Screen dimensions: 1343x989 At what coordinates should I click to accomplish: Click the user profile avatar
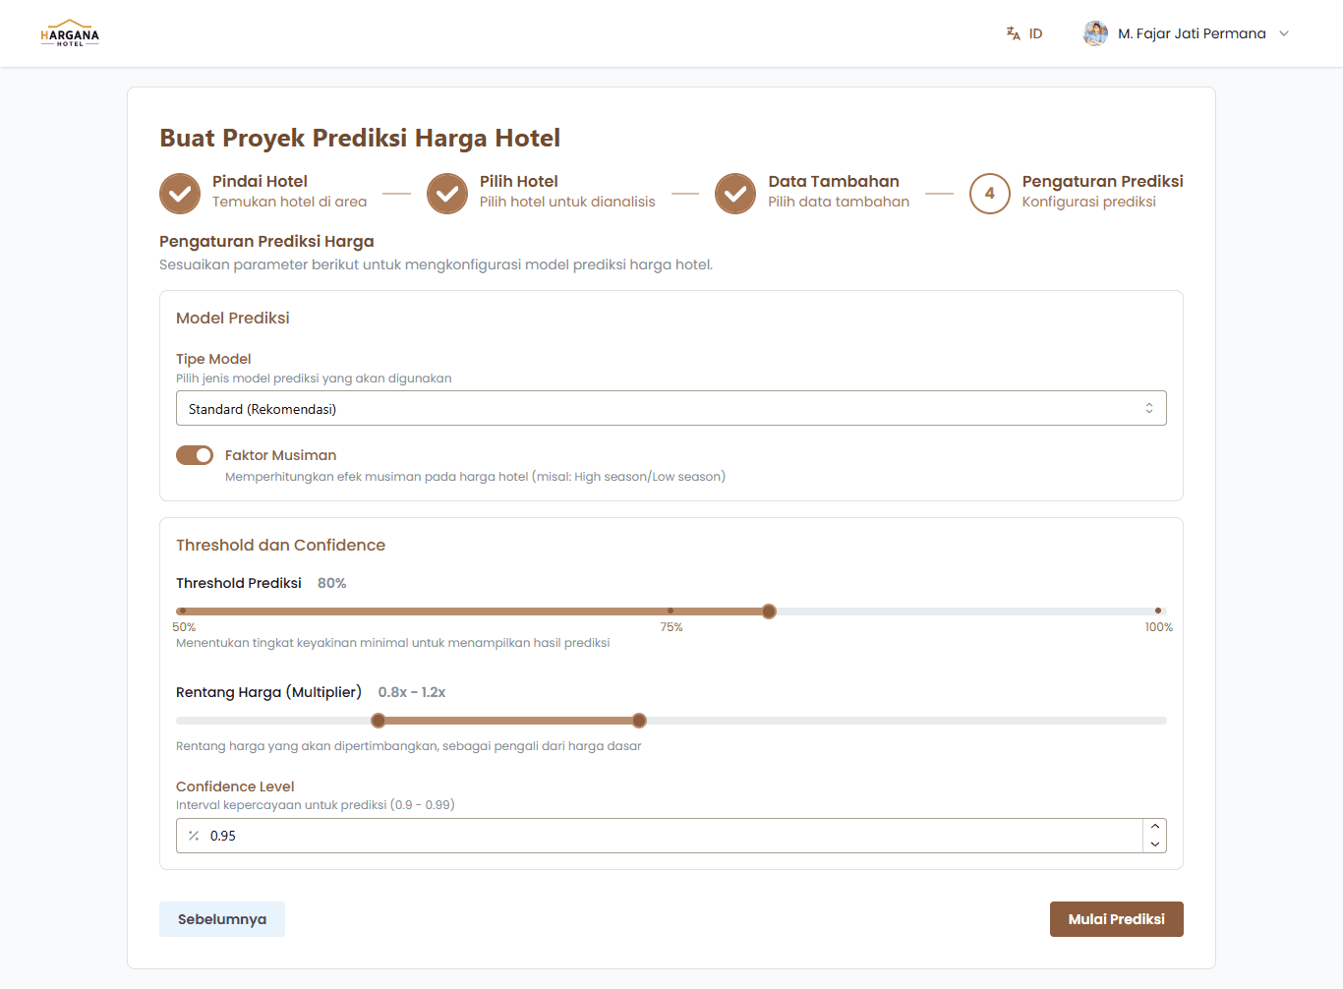(x=1095, y=33)
